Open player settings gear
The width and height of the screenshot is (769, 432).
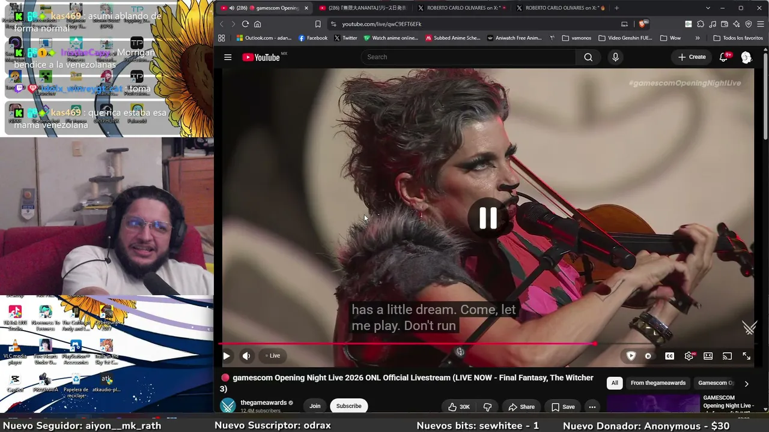(689, 356)
